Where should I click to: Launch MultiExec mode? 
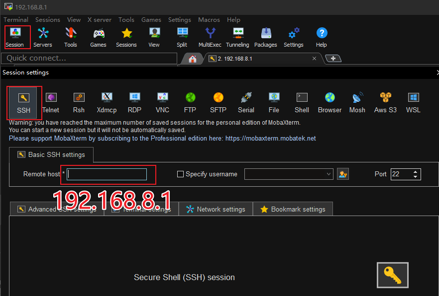coord(210,37)
